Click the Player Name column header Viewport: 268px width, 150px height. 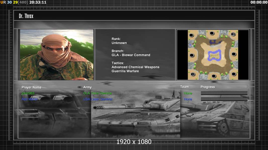pos(31,87)
